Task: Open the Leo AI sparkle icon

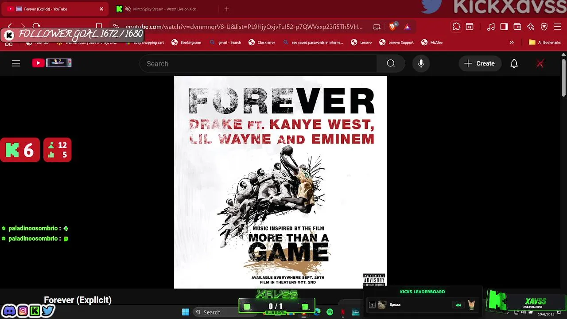Action: pos(531,27)
